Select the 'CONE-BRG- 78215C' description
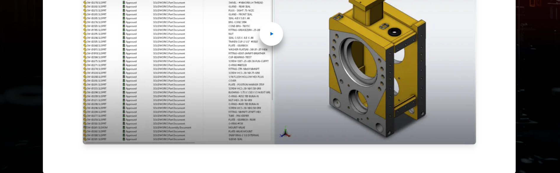560x173 pixels. click(x=239, y=26)
